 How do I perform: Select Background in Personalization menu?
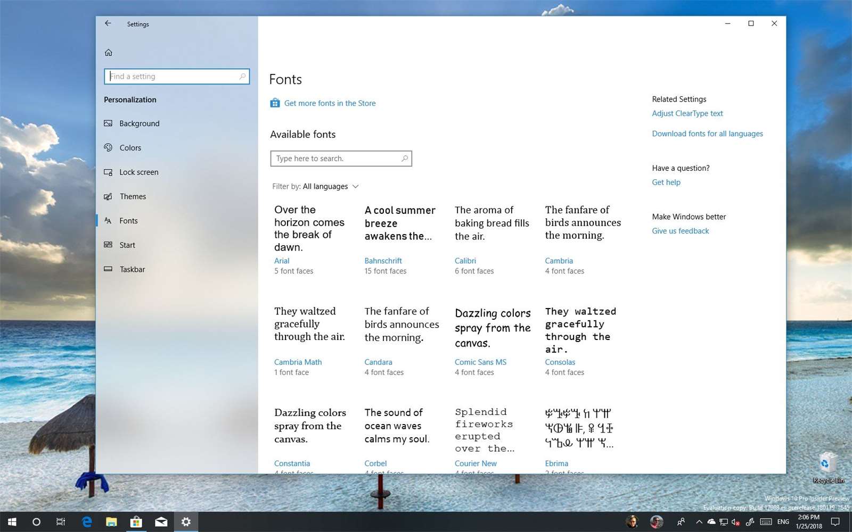tap(140, 123)
